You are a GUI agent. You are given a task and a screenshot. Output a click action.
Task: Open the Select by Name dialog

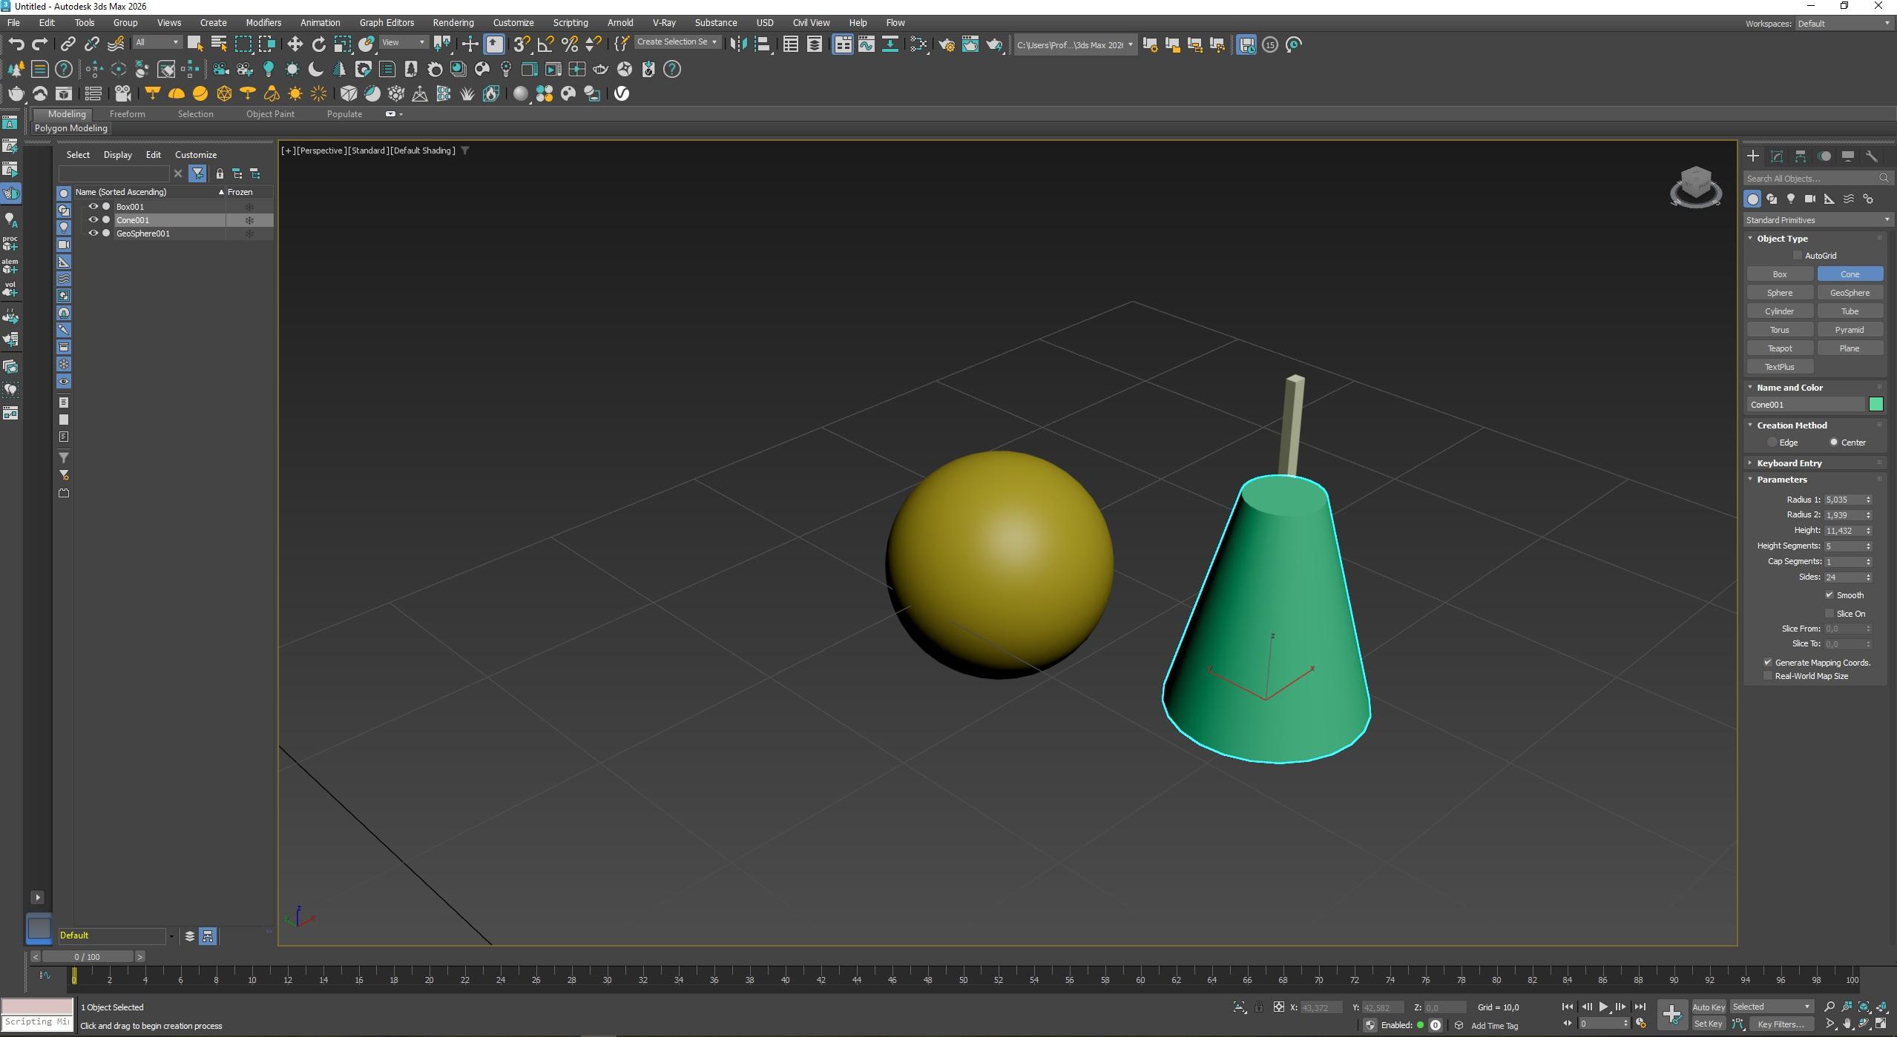click(x=219, y=44)
